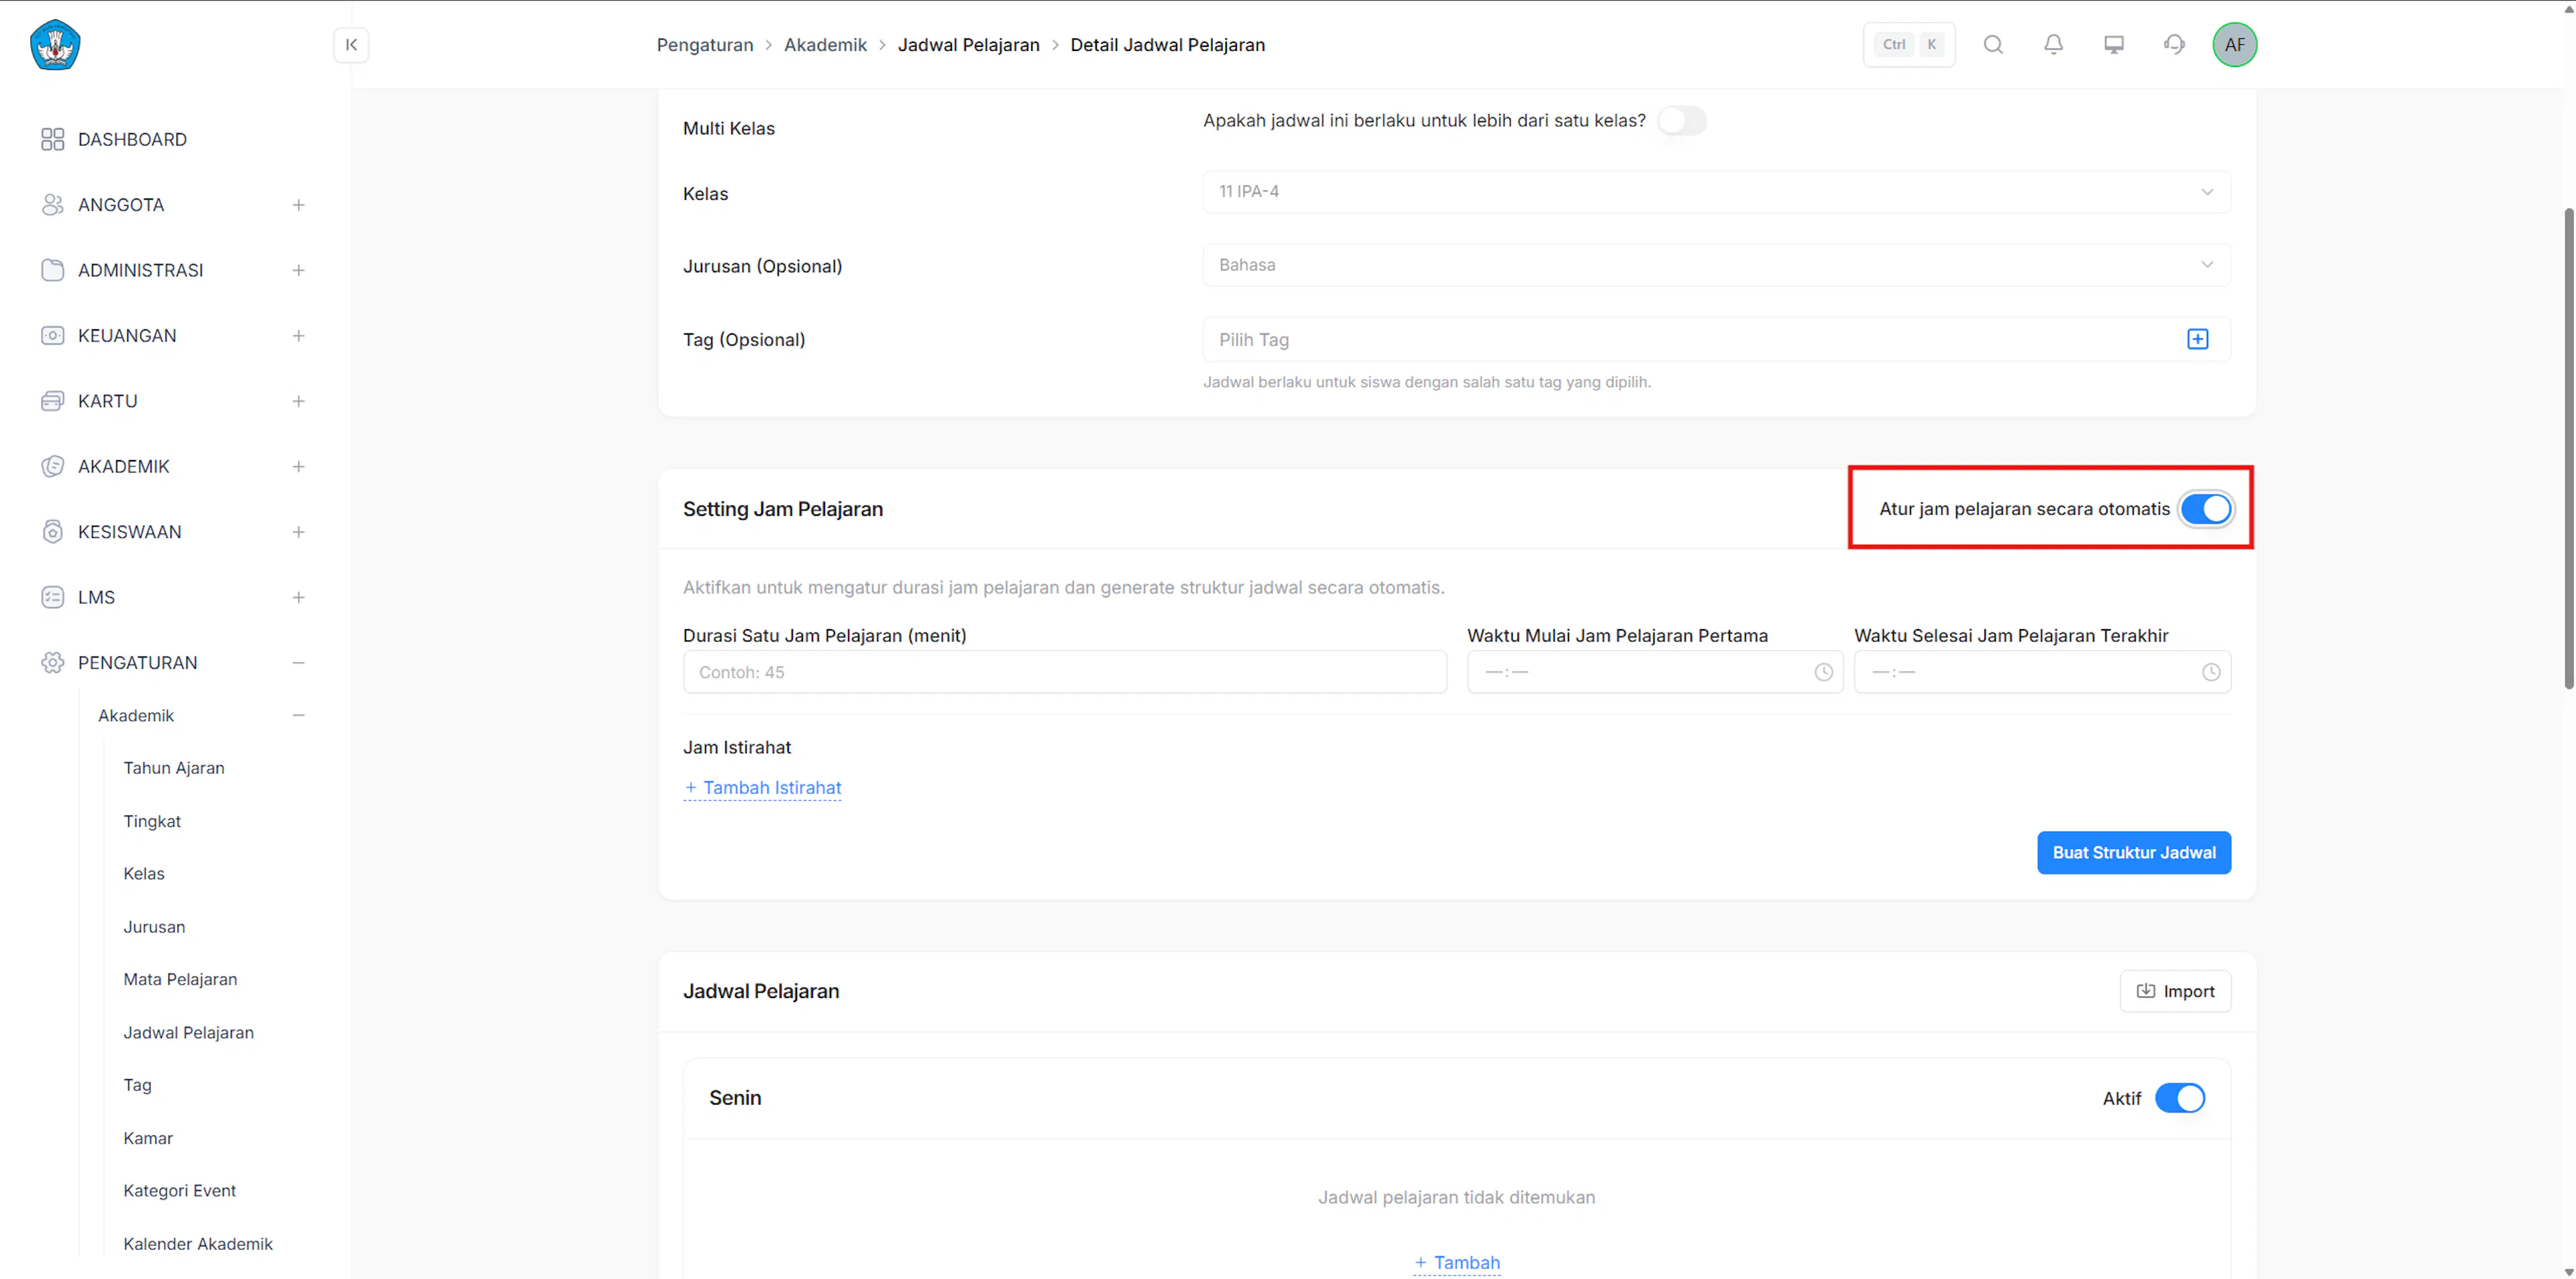The height and width of the screenshot is (1279, 2576).
Task: Click the Import button
Action: tap(2174, 991)
